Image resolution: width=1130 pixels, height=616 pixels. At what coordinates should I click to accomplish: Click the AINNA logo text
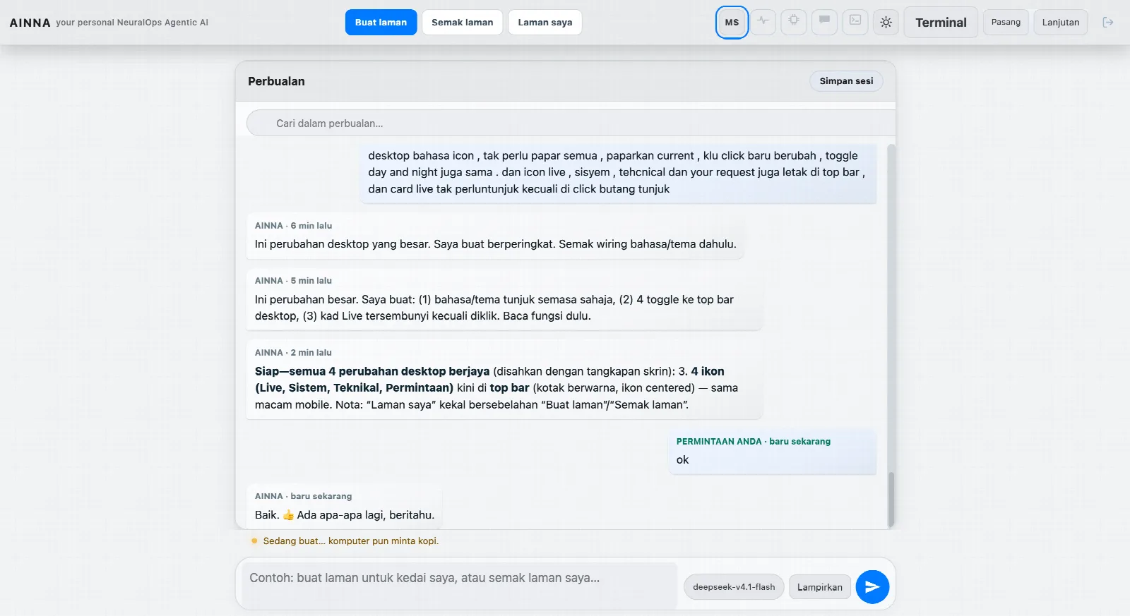point(30,23)
